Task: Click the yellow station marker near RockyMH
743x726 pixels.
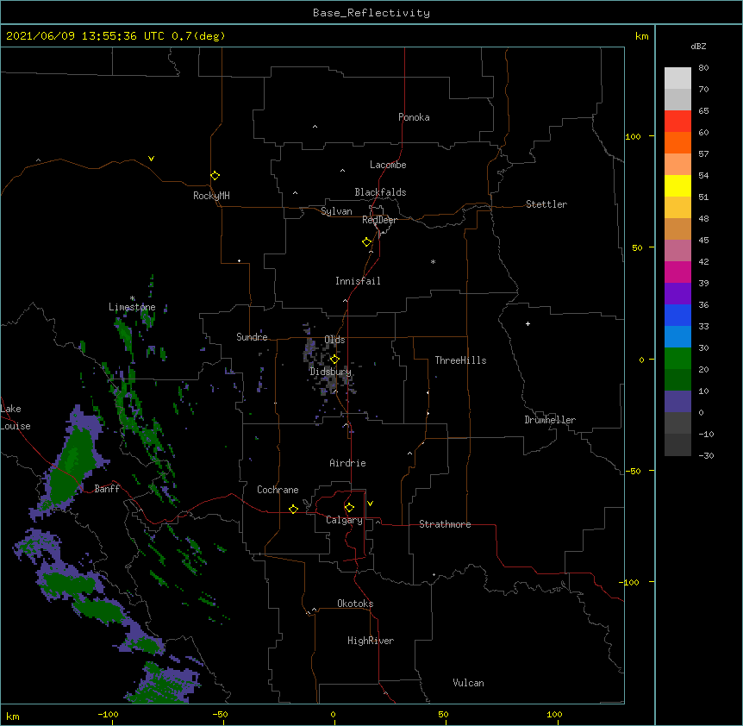Action: [215, 175]
